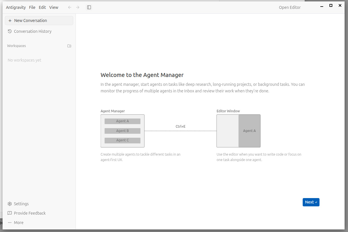Click the plus icon in New Conversation
The height and width of the screenshot is (232, 348).
10,21
